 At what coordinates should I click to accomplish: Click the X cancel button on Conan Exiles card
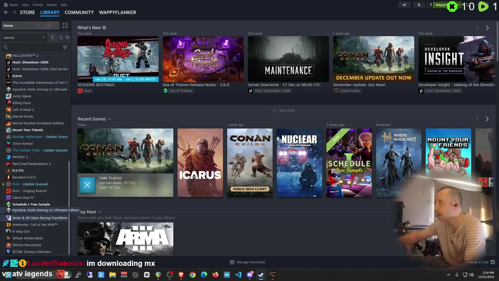coord(87,185)
